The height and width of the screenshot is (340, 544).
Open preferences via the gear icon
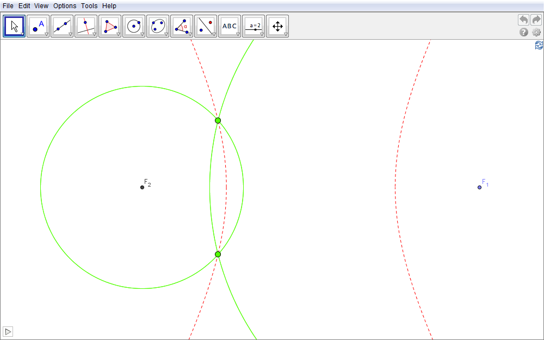536,33
